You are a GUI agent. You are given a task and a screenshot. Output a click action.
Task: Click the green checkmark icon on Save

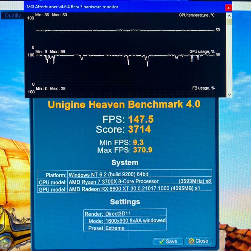[161, 241]
